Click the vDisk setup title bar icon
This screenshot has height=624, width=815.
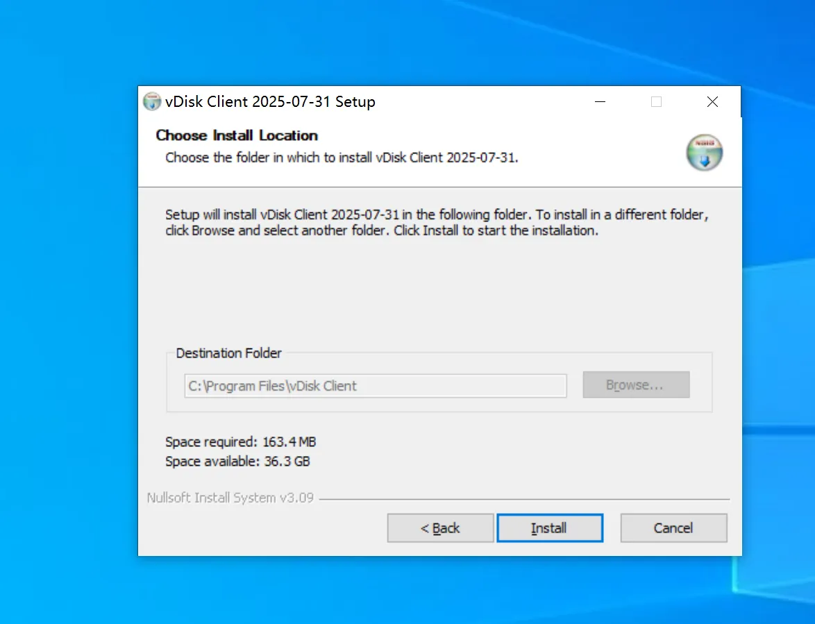coord(152,101)
